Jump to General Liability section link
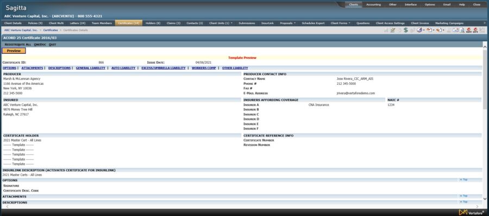Viewport: 489px width, 216px height. (90, 67)
